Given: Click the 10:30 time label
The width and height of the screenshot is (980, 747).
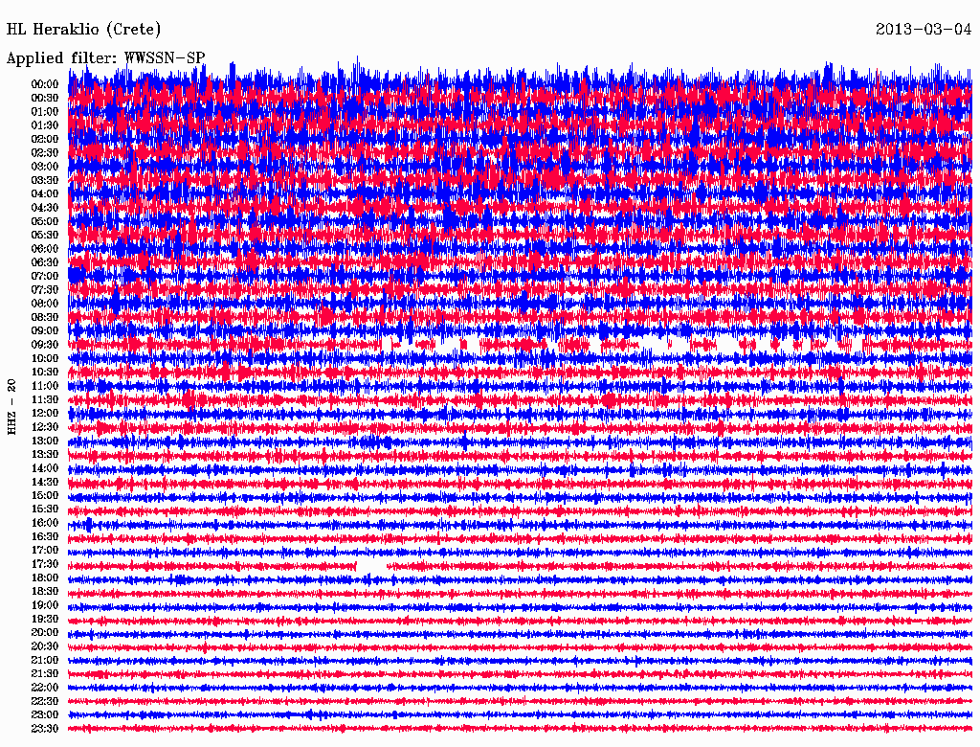Looking at the screenshot, I should tap(45, 372).
